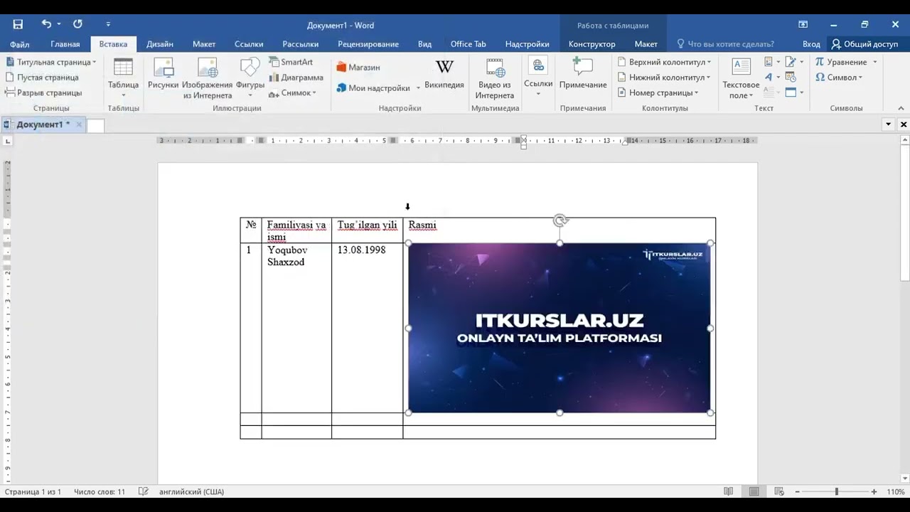Insert a chart with Диаграмма

[x=296, y=78]
